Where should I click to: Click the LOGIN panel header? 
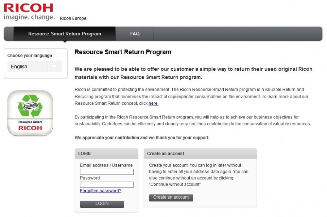[x=106, y=154]
